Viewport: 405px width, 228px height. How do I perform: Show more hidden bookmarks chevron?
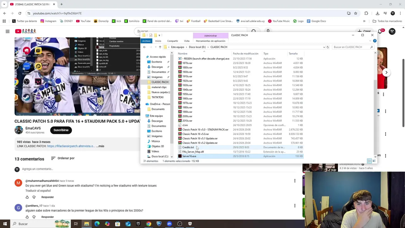point(364,21)
